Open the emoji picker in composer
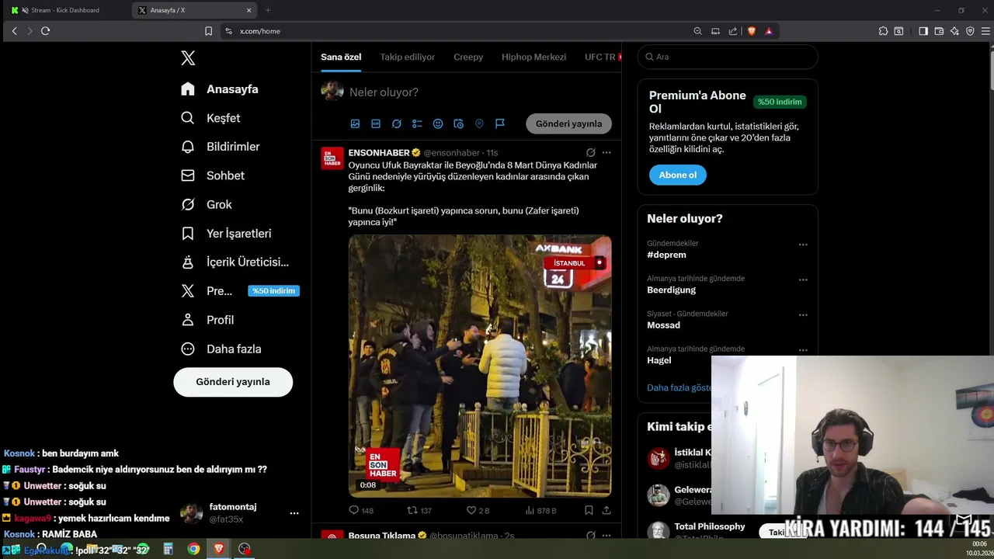This screenshot has width=994, height=559. click(438, 123)
